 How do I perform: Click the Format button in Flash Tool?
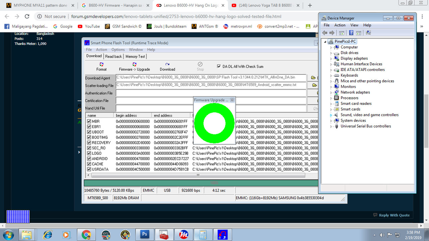tap(101, 67)
